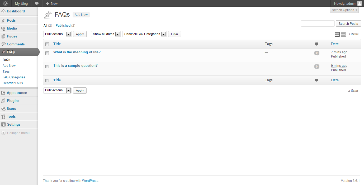Click the Dashboard home icon
364x185 pixels.
[3, 11]
